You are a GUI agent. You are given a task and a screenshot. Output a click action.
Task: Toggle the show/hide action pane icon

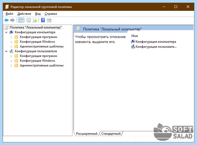tap(49, 20)
